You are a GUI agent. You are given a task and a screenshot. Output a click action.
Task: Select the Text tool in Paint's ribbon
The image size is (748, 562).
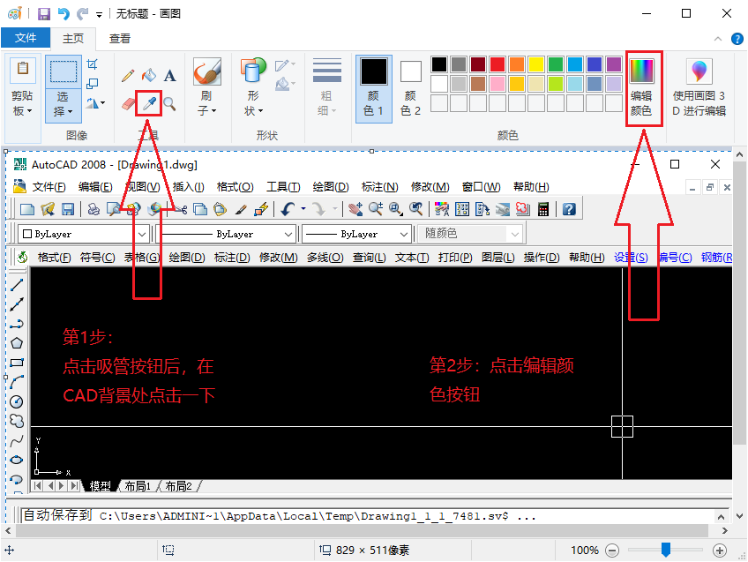pos(169,75)
